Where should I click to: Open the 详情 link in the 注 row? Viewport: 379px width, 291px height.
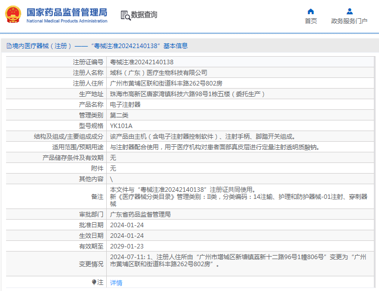(x=116, y=283)
